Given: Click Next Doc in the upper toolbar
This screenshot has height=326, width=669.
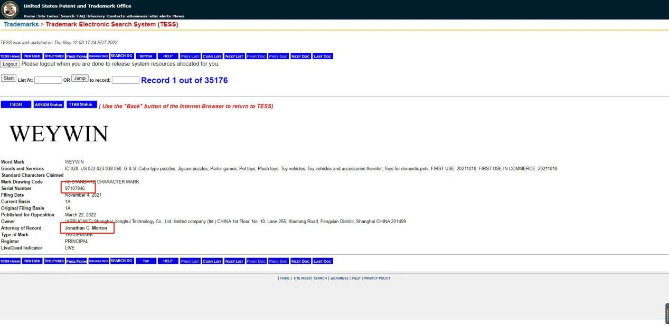Looking at the screenshot, I should tap(300, 56).
